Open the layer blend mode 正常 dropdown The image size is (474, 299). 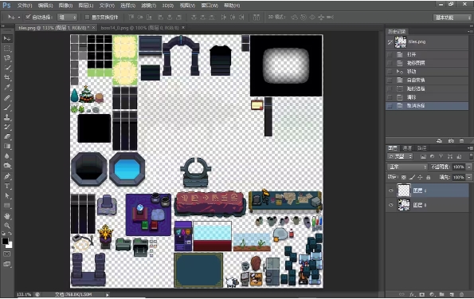tap(407, 167)
